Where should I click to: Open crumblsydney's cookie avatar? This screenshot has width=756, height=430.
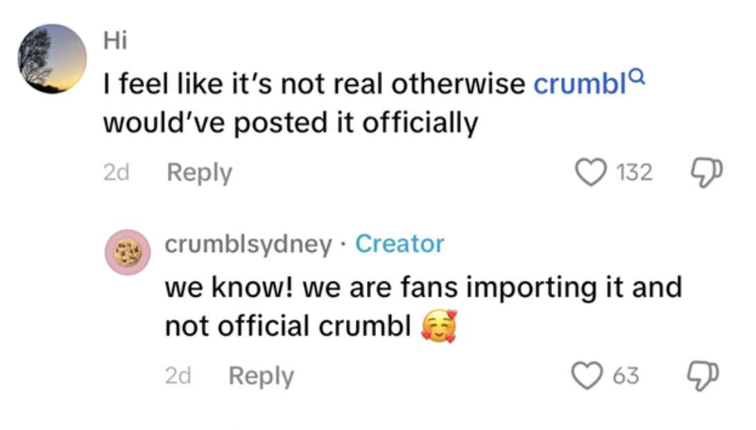(128, 252)
